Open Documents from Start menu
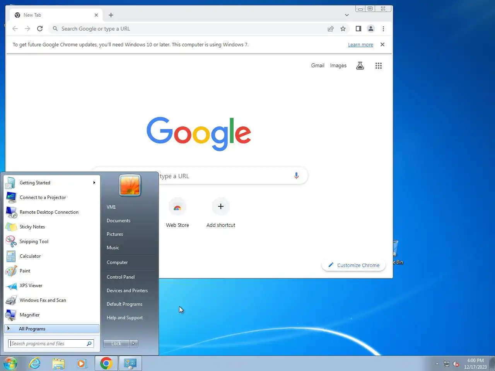The width and height of the screenshot is (495, 371). (118, 221)
